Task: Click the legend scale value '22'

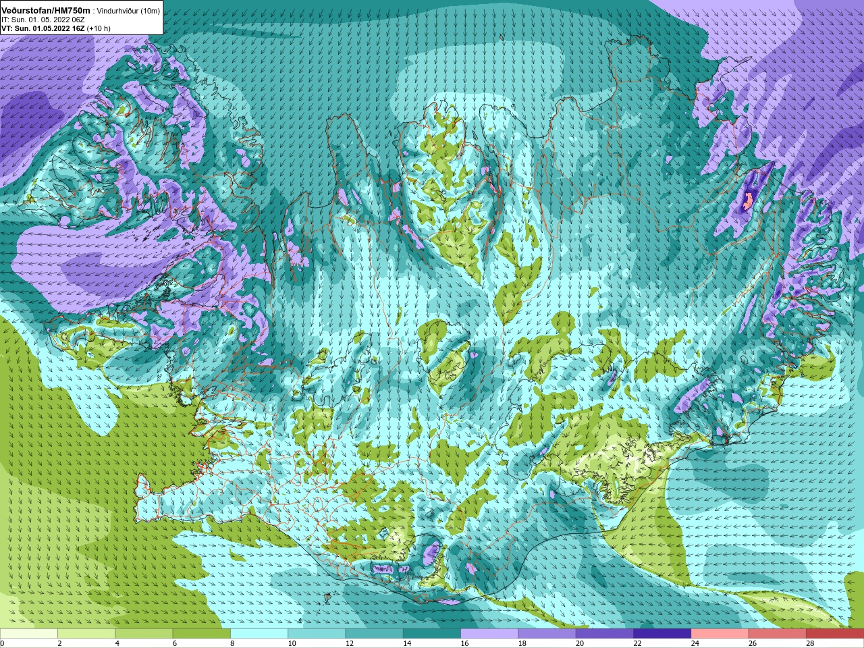Action: click(637, 643)
